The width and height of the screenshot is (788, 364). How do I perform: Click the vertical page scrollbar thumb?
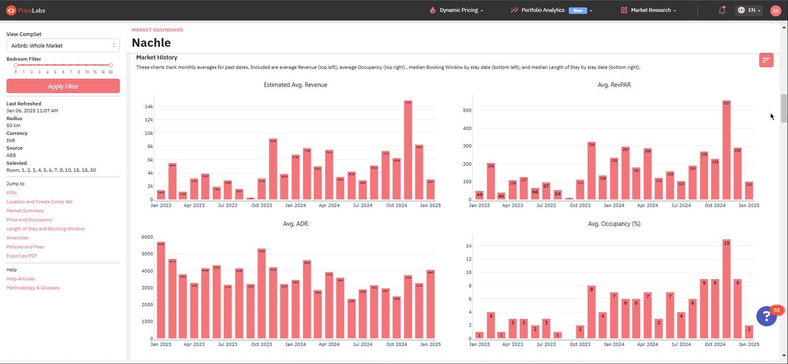click(x=784, y=108)
